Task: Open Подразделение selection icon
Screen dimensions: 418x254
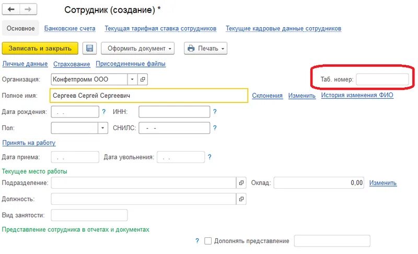Action: (241, 183)
